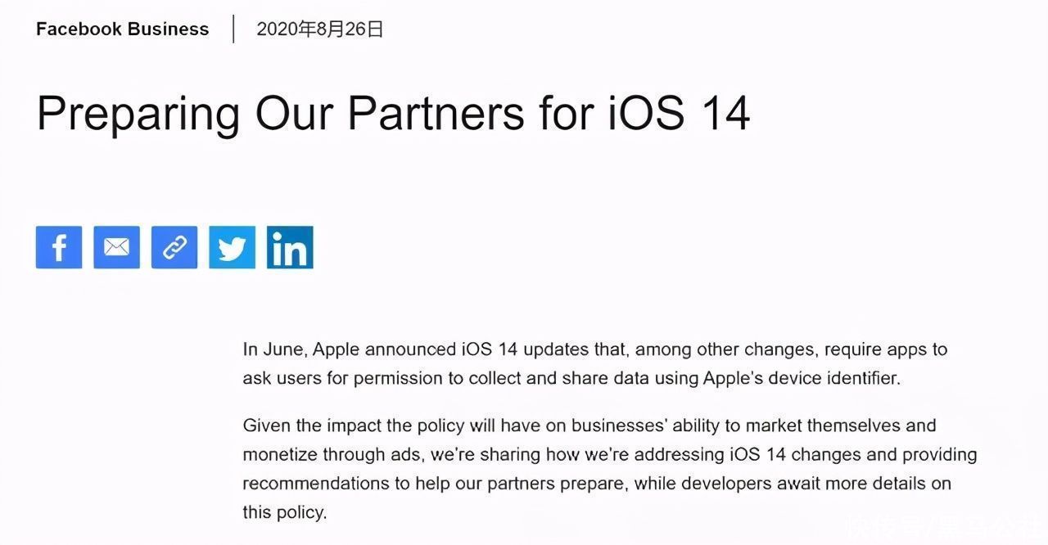Click the 2020年8月26日 publication date
The width and height of the screenshot is (1048, 545).
[x=320, y=29]
